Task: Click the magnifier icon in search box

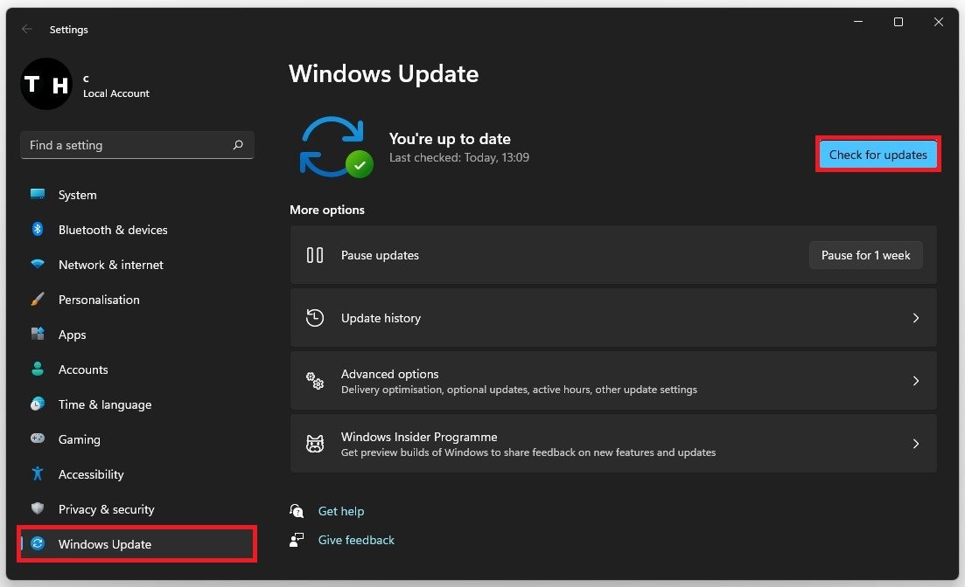Action: 238,145
